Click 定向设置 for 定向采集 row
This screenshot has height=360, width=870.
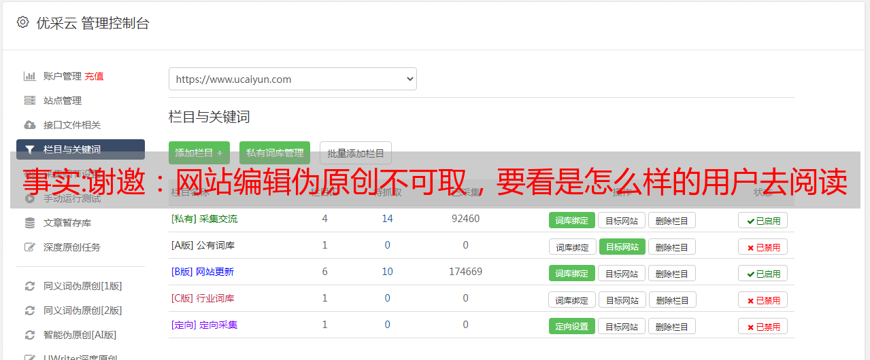click(572, 326)
